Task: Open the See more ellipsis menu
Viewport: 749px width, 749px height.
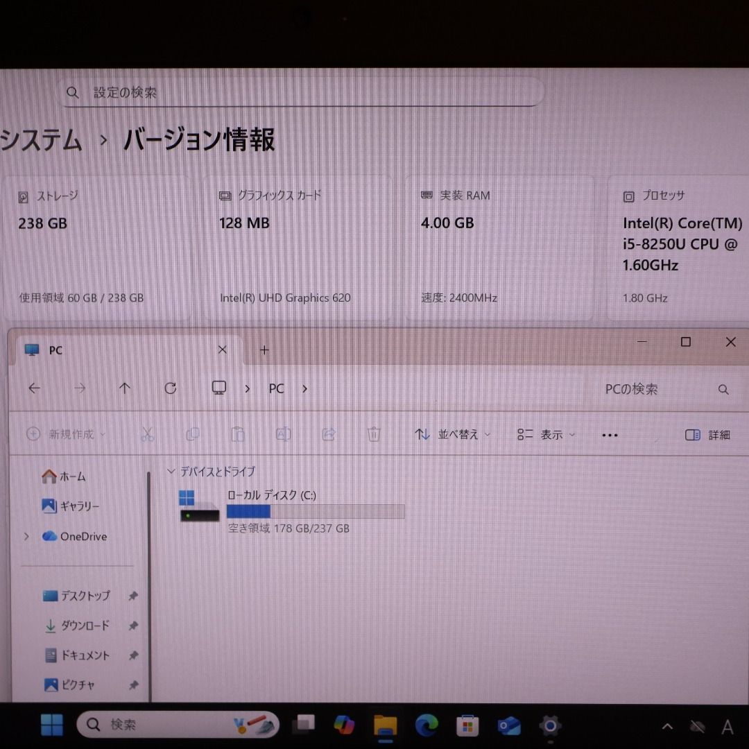Action: (610, 435)
